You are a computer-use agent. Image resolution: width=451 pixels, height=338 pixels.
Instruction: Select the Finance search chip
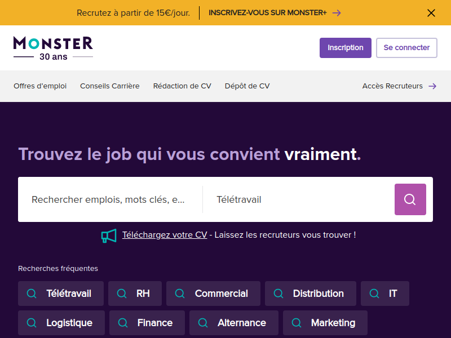[x=147, y=323]
